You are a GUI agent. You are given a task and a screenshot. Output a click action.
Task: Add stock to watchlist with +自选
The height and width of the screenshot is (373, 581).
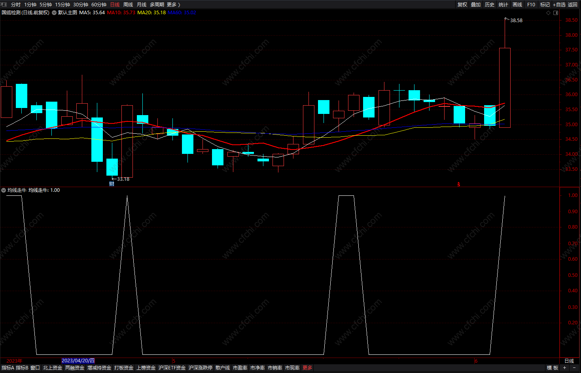pyautogui.click(x=559, y=5)
